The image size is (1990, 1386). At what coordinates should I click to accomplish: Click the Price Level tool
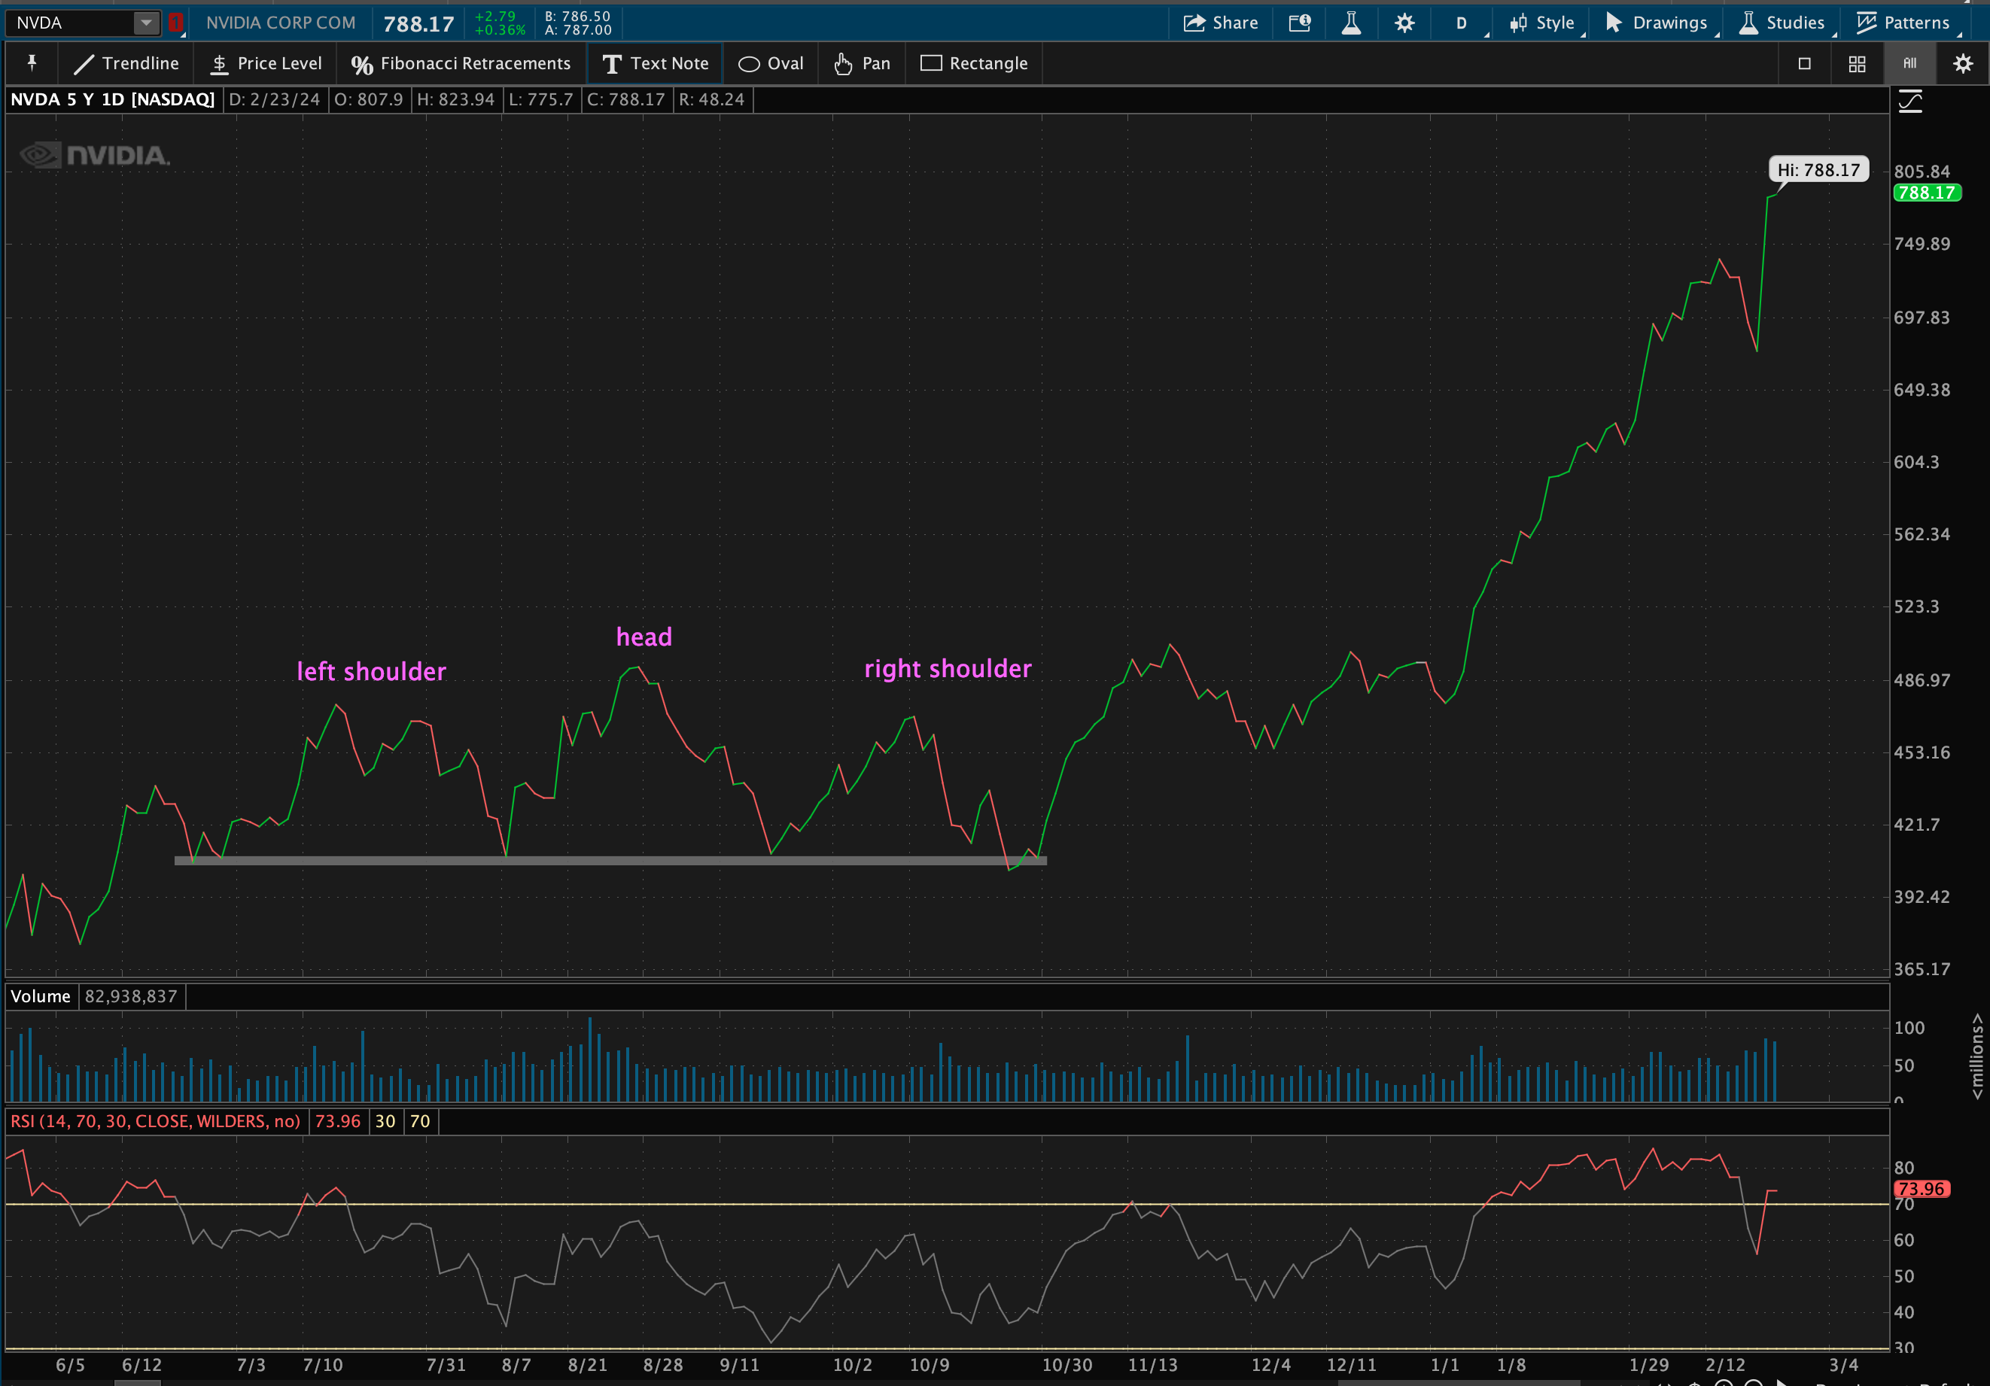coord(266,63)
